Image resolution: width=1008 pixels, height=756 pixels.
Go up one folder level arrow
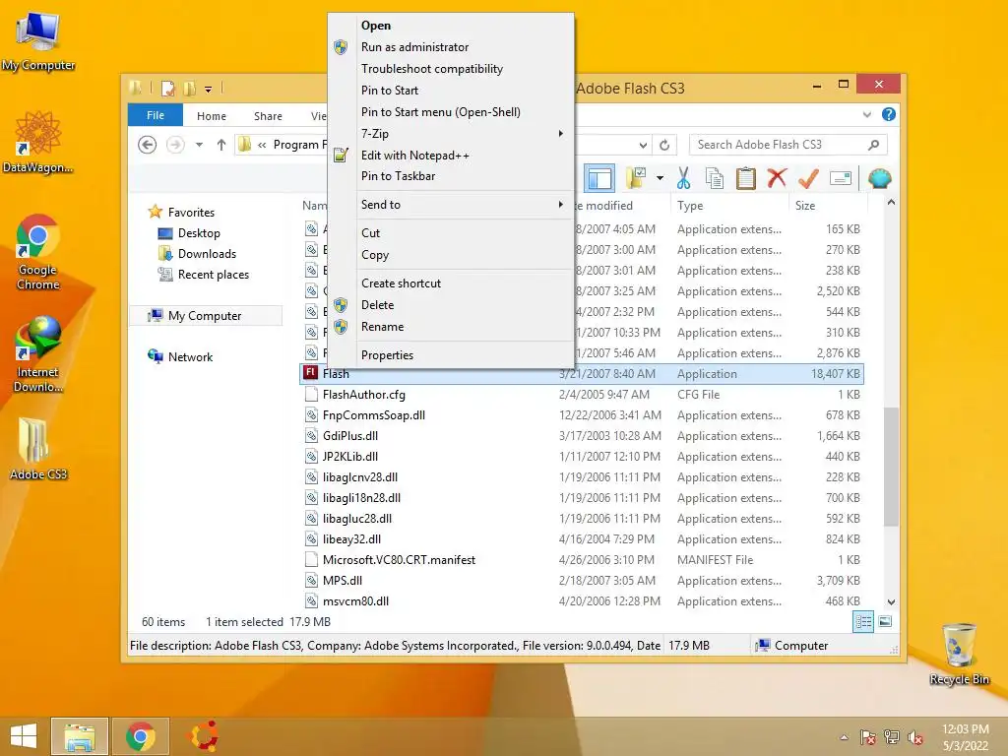(221, 145)
